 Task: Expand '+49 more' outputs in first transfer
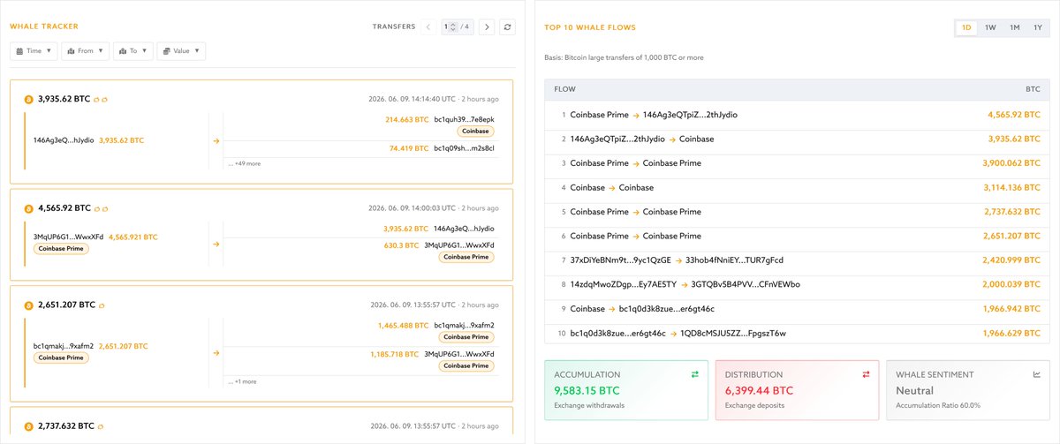pos(244,163)
